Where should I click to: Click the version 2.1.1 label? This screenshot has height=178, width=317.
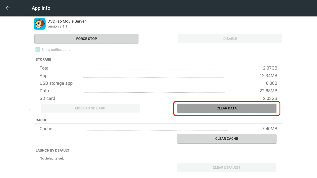(57, 27)
